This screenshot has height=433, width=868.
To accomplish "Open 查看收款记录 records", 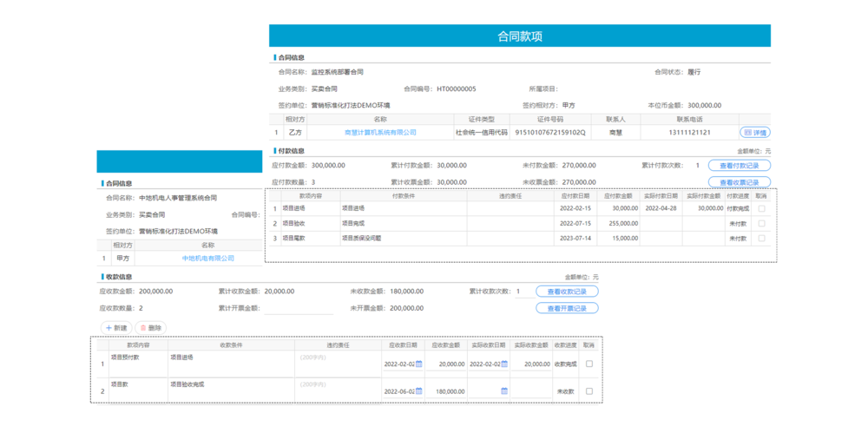I will 567,292.
